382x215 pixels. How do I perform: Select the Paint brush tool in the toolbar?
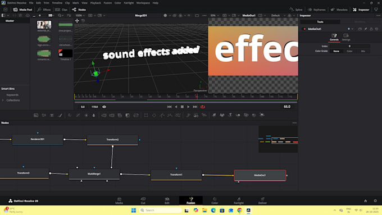(60, 115)
